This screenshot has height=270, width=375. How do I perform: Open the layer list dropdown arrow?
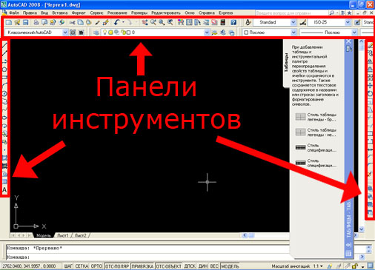(207, 33)
